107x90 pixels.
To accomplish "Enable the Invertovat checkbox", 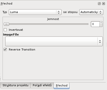I will 5,30.
